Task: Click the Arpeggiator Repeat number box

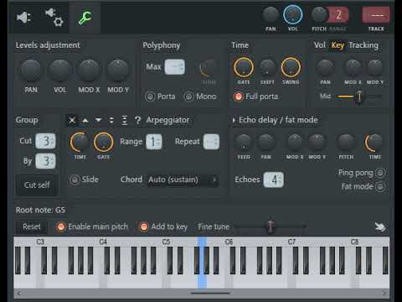Action: (x=211, y=142)
